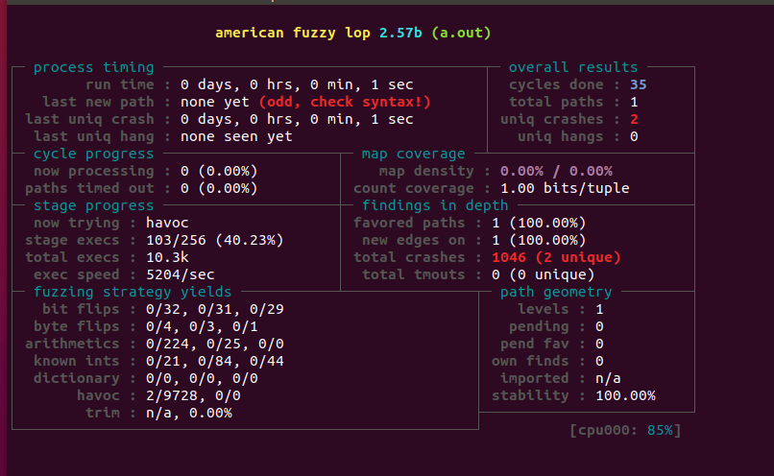774x476 pixels.
Task: Click the '1.00 bits/tuple' count coverage value
Action: coord(565,188)
